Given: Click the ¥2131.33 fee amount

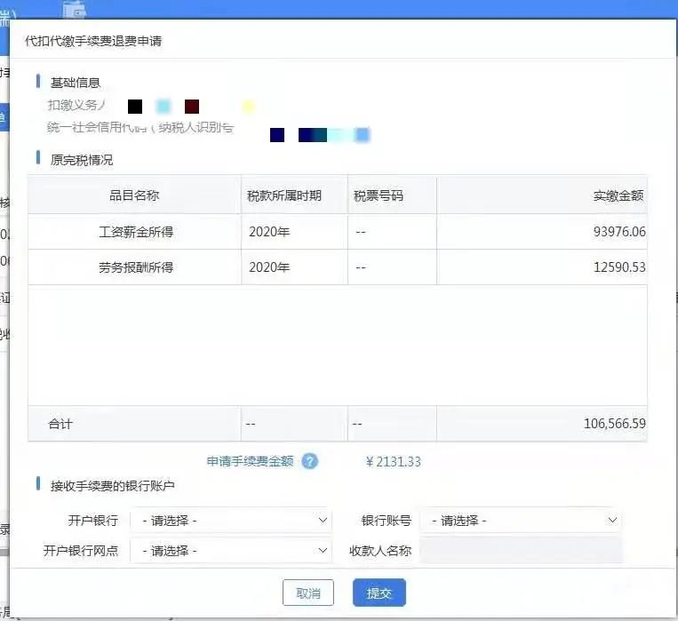Looking at the screenshot, I should pyautogui.click(x=393, y=461).
